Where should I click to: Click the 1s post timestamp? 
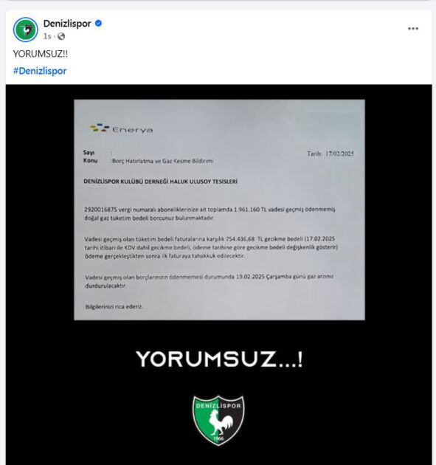47,36
